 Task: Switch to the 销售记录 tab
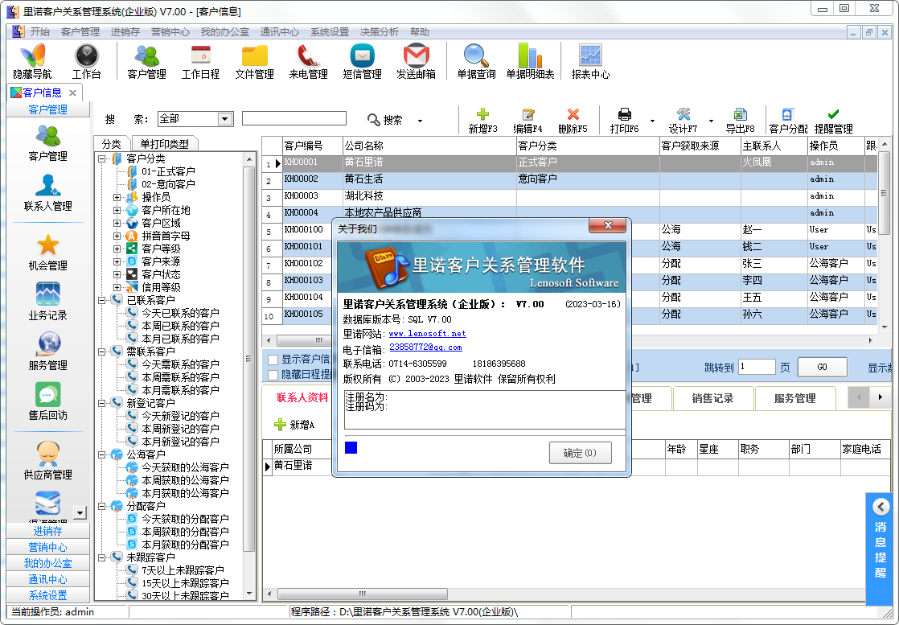[712, 398]
